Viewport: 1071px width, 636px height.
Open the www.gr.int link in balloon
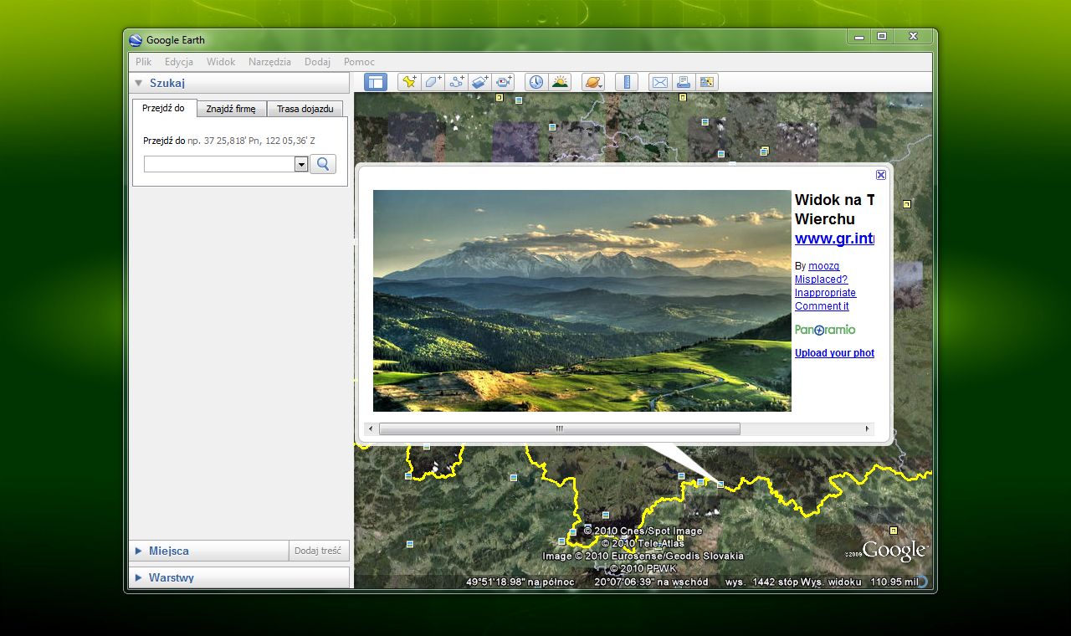(x=834, y=238)
